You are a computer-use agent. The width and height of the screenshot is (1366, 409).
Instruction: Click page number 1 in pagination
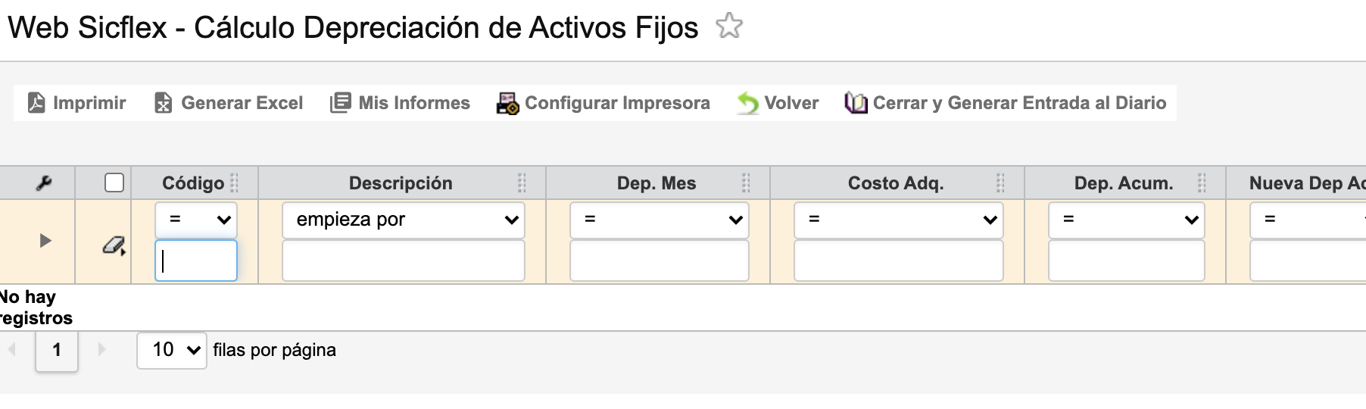pos(57,350)
